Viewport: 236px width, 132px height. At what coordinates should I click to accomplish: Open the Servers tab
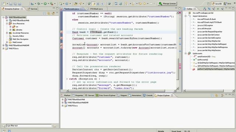[90, 95]
